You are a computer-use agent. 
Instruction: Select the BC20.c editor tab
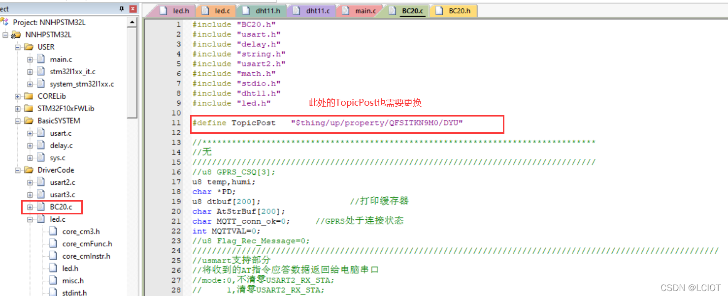click(407, 11)
